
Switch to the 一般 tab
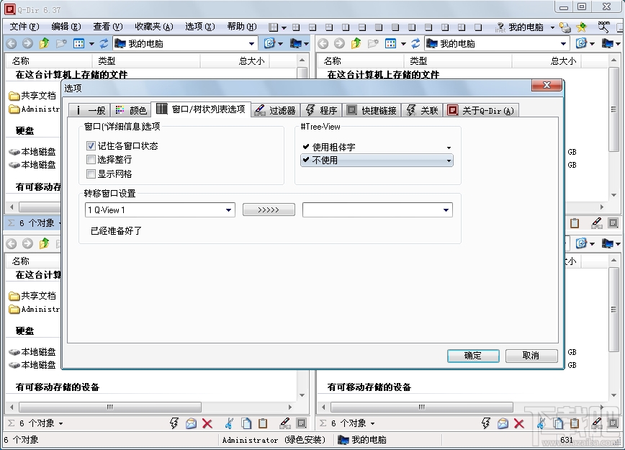90,110
